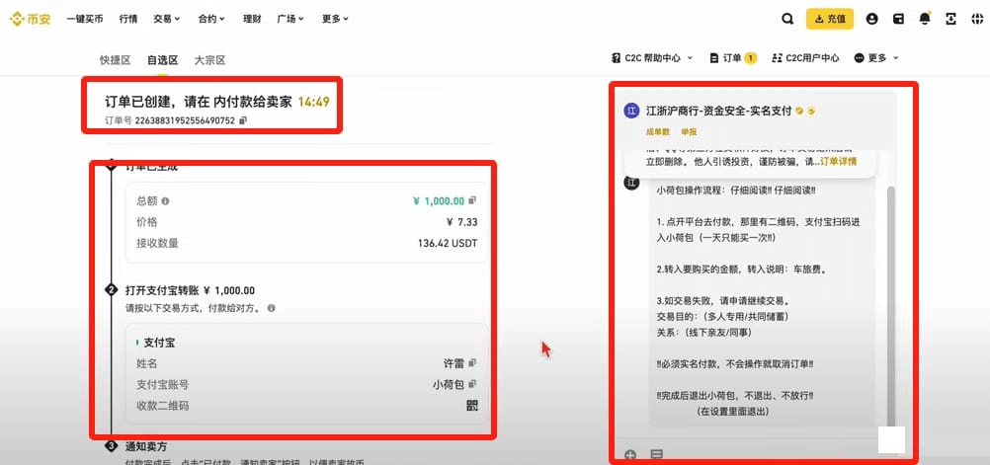Open the wallet icon in header
990x465 pixels.
(898, 19)
